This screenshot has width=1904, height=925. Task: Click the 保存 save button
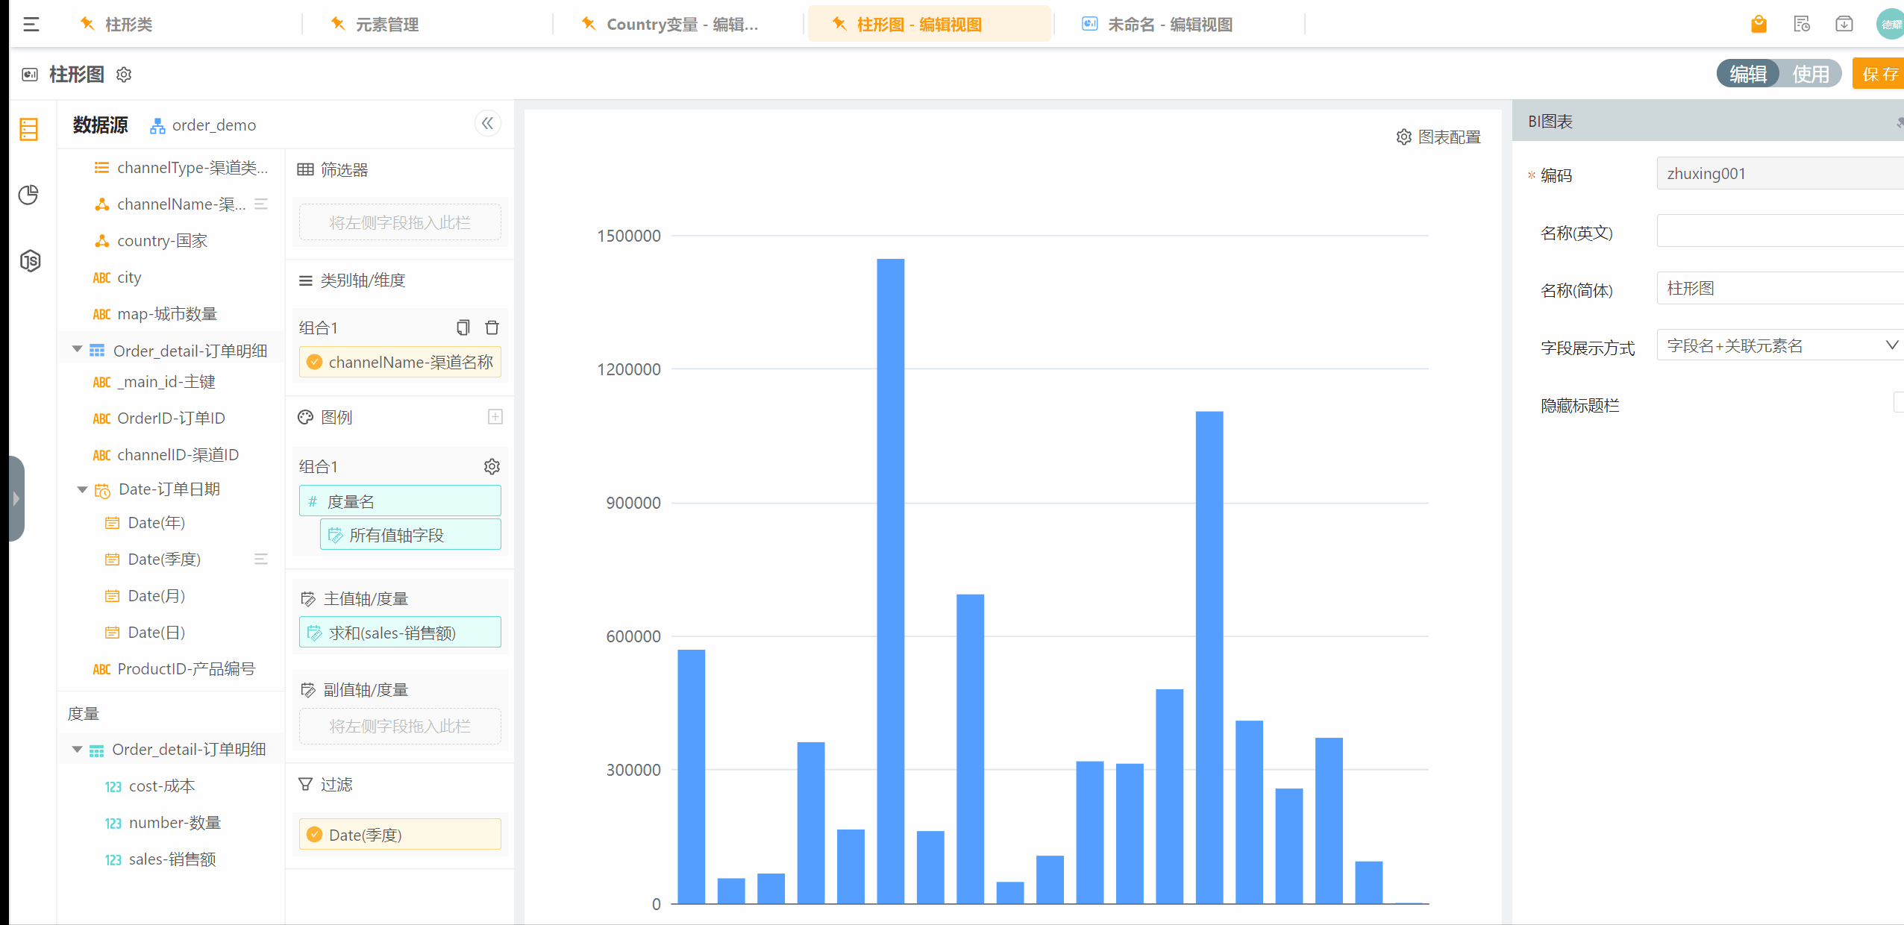click(x=1879, y=74)
